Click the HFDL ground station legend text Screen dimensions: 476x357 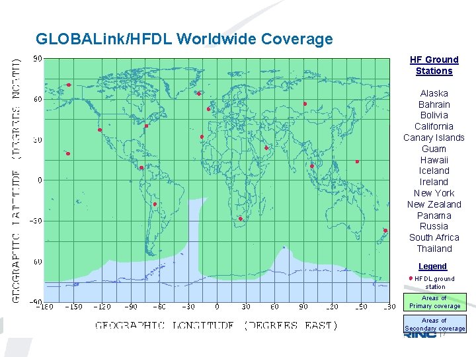point(435,283)
